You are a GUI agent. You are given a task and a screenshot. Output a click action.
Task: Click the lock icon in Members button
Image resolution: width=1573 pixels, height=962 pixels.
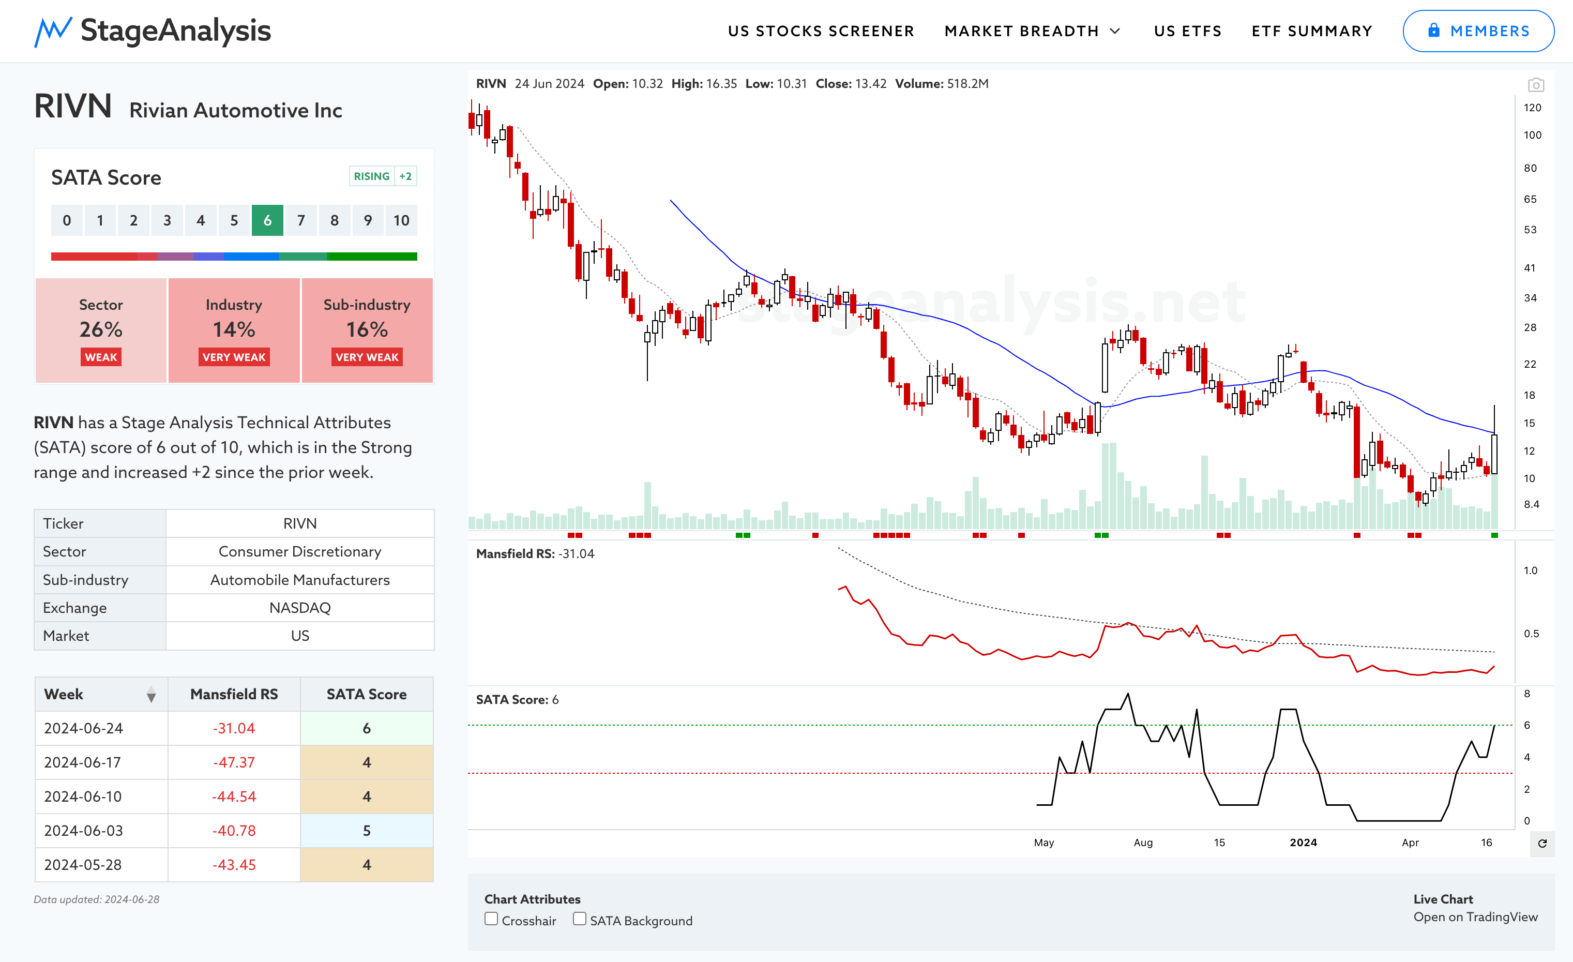pyautogui.click(x=1434, y=31)
